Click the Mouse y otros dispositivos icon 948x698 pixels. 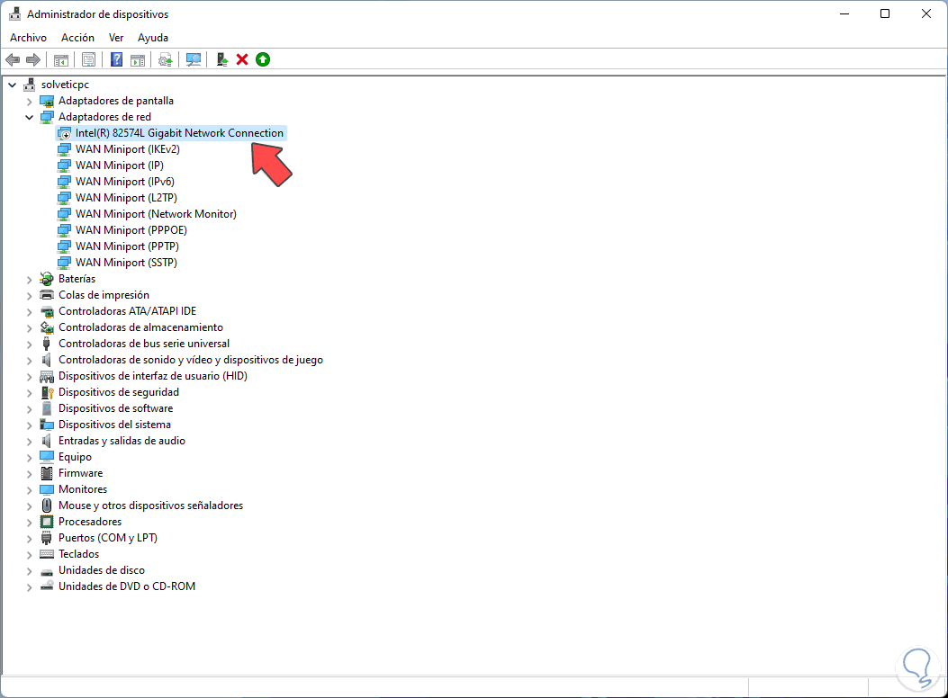[47, 506]
